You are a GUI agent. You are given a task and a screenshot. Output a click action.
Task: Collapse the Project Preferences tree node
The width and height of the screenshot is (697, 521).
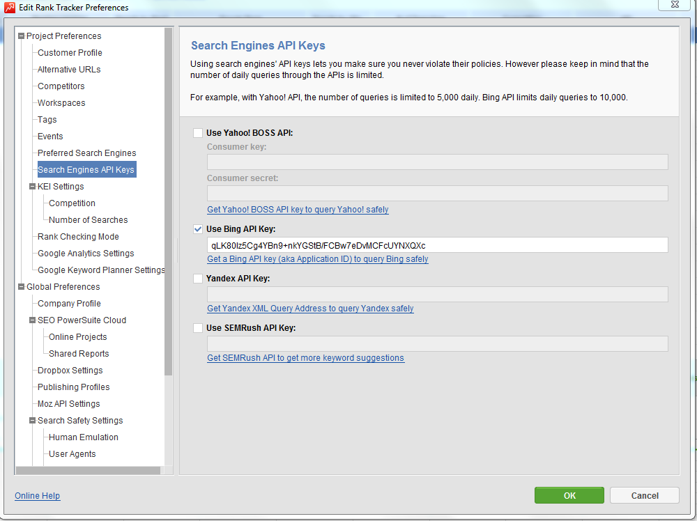click(21, 36)
